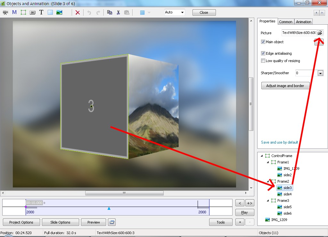The width and height of the screenshot is (328, 237).
Task: Collapse the Frame1 tree node
Action: (x=268, y=162)
